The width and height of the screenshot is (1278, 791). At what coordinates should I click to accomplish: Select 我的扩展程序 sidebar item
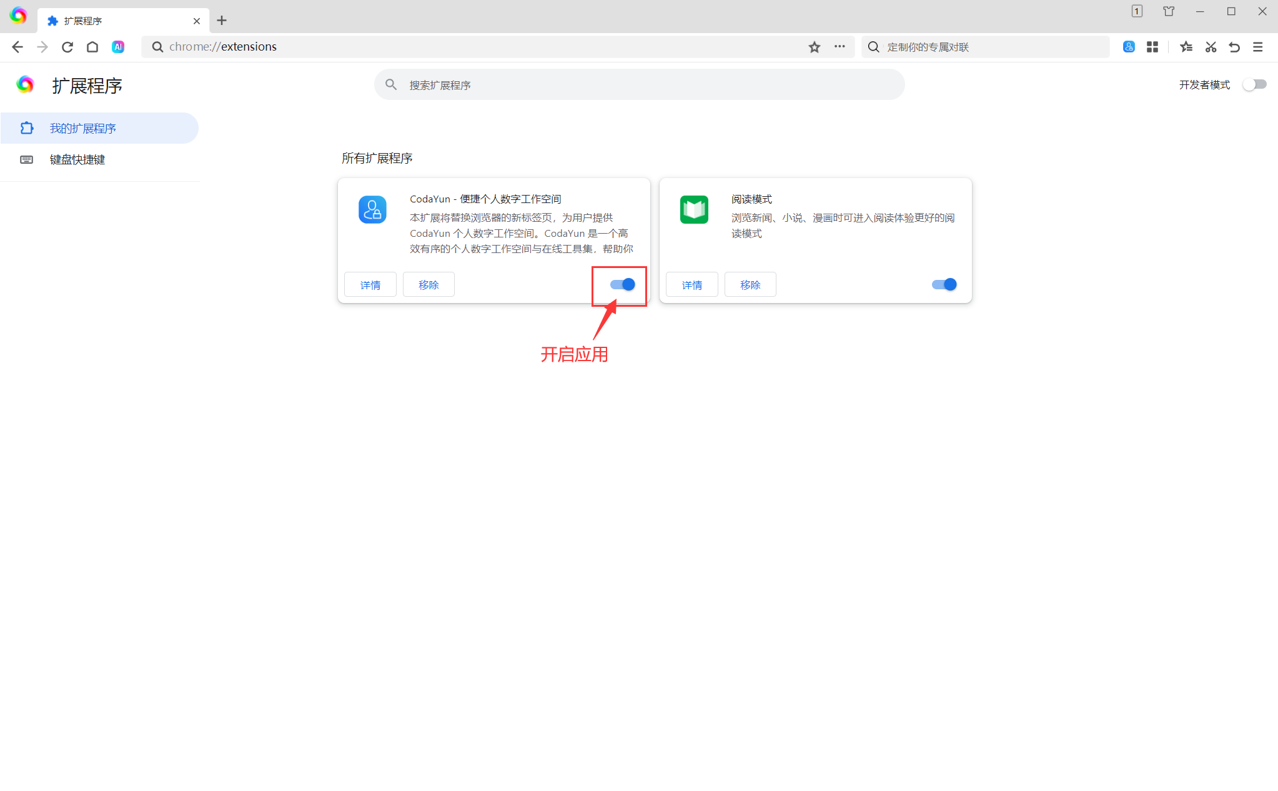click(83, 128)
